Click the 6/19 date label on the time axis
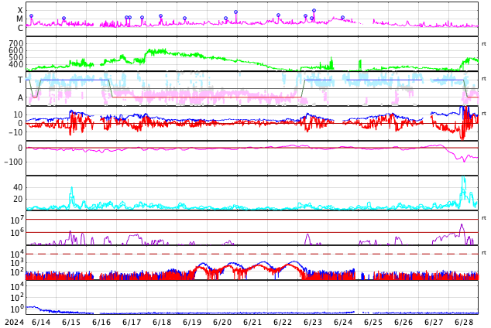 click(x=192, y=323)
